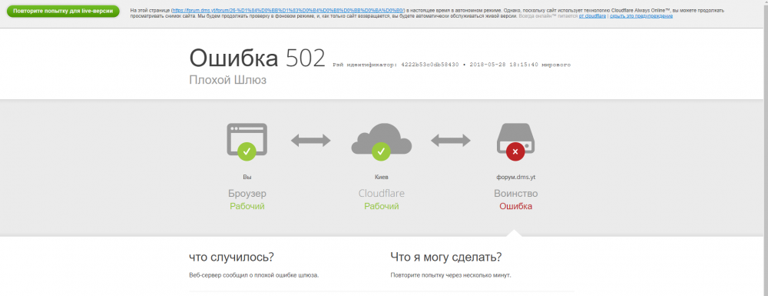Click the red 'Ошибка' status text

click(x=516, y=206)
